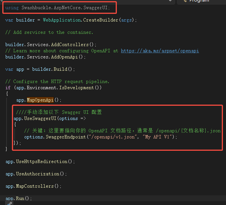This screenshot has width=226, height=205.
Task: Click the "/openapi/v1.json" string literal
Action: coord(113,137)
